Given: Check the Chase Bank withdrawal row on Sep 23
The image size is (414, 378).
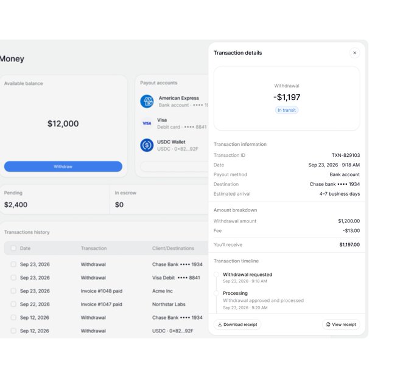Looking at the screenshot, I should tap(13, 264).
